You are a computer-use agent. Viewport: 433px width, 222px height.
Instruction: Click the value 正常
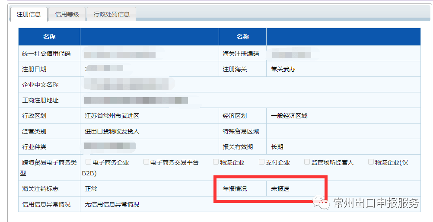(91, 189)
